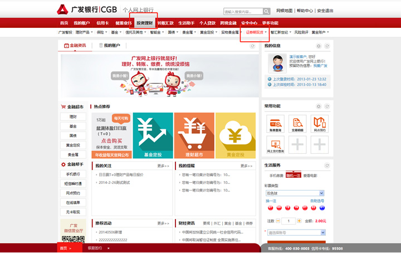This screenshot has height=253, width=401.
Task: Switch to 我的账户 tab
Action: point(110,46)
